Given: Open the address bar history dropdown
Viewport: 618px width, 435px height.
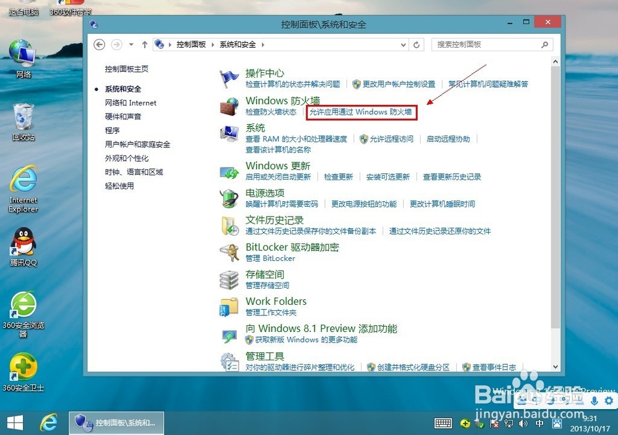Looking at the screenshot, I should coord(403,44).
